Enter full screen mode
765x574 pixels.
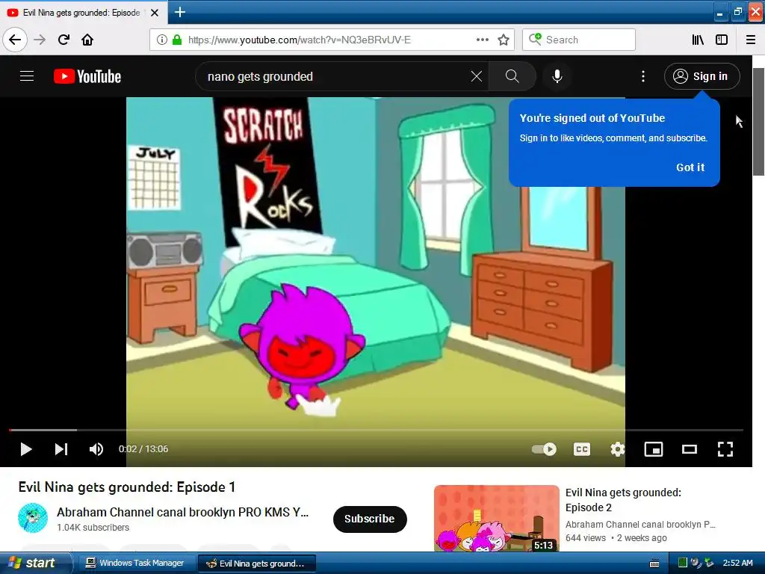click(x=725, y=449)
